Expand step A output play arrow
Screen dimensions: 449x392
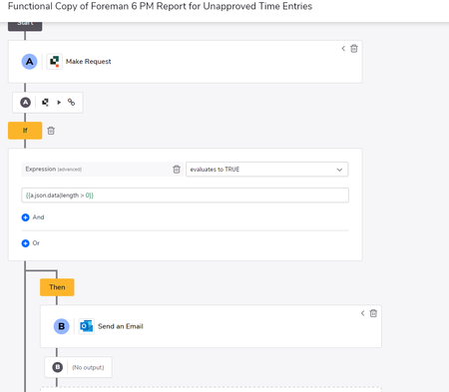(x=59, y=103)
